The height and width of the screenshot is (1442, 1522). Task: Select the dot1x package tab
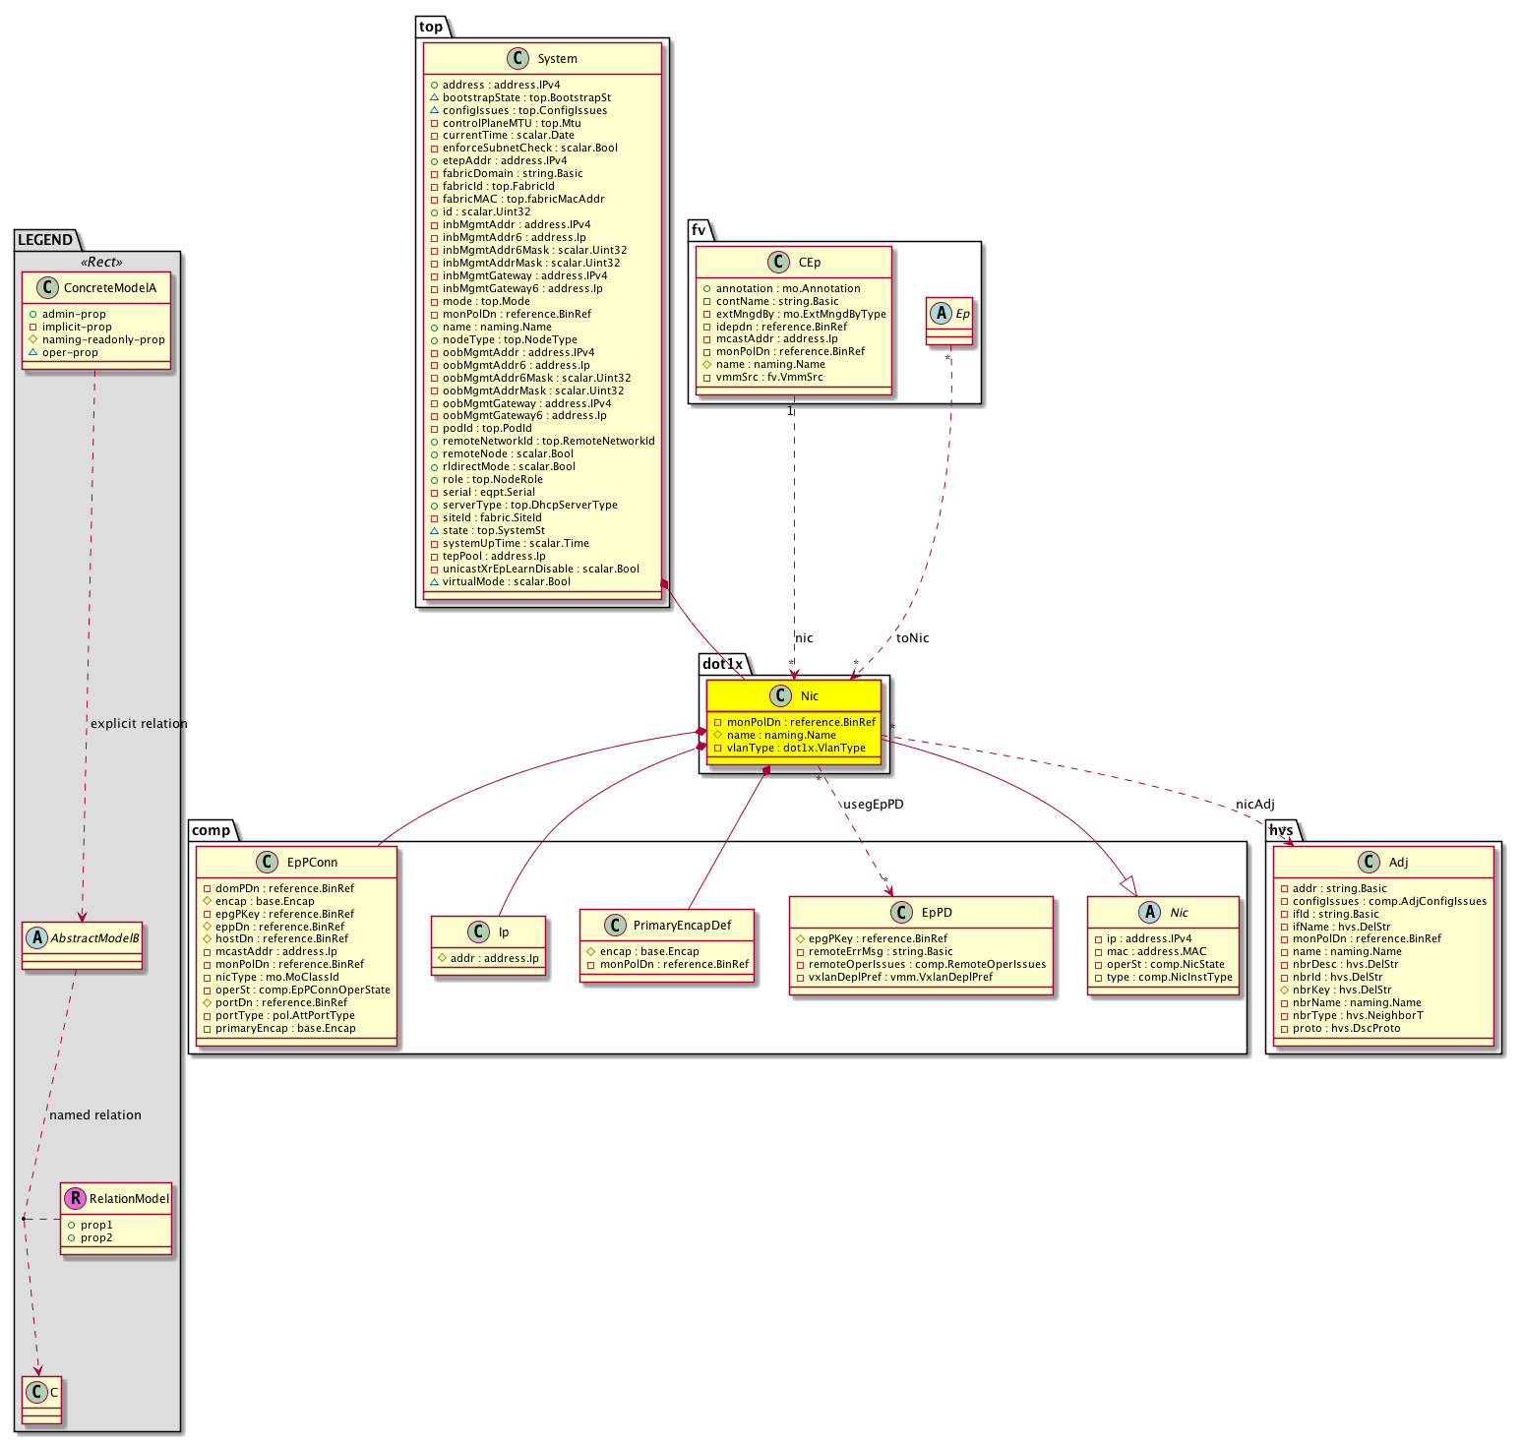tap(723, 664)
